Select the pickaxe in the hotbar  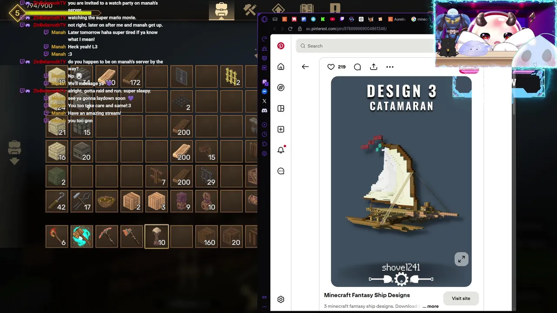coord(107,236)
